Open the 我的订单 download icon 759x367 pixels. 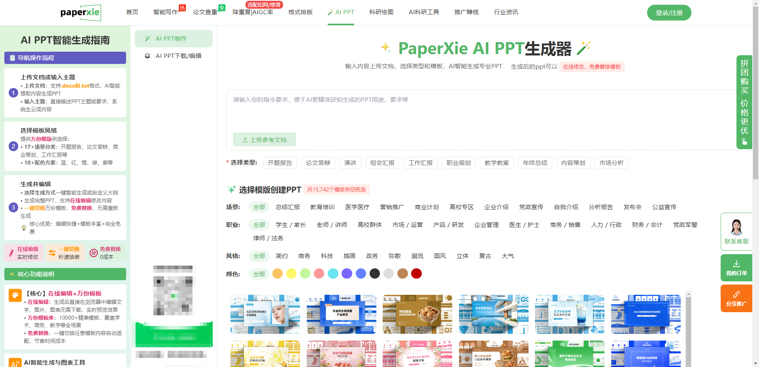[736, 264]
